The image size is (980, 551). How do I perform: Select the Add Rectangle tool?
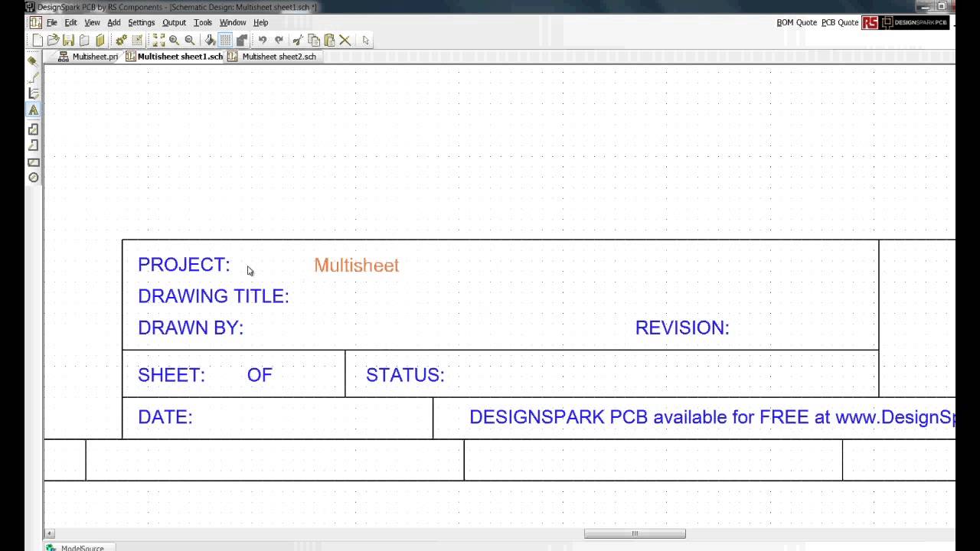point(33,161)
